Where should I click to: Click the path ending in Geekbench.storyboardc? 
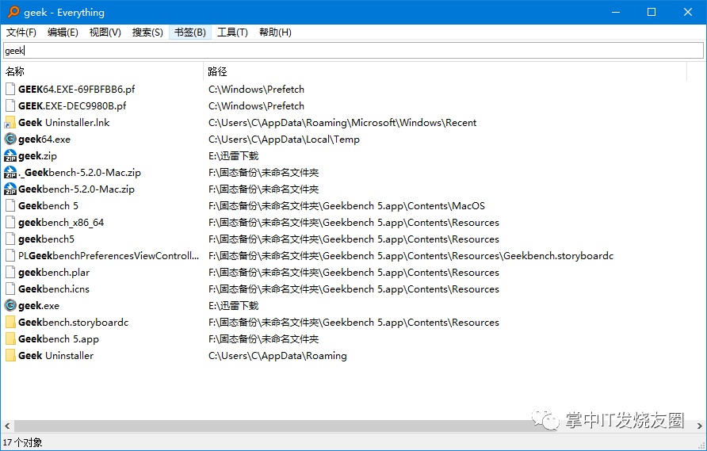(411, 256)
